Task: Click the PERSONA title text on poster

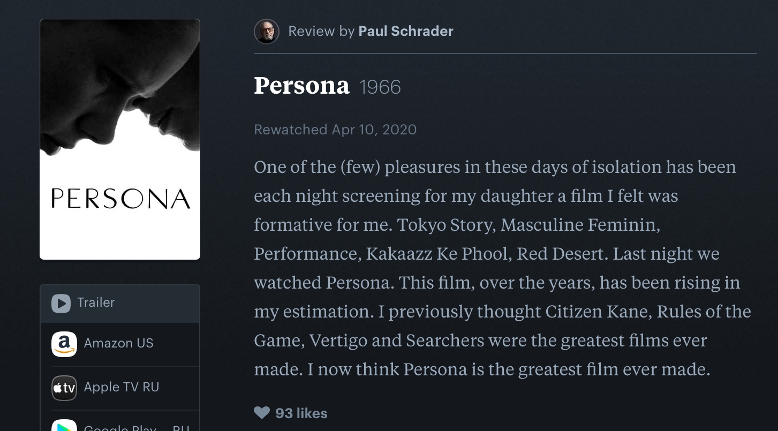Action: click(x=120, y=199)
